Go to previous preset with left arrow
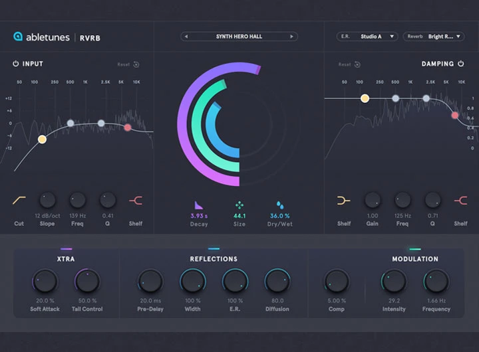The width and height of the screenshot is (479, 352). tap(186, 37)
